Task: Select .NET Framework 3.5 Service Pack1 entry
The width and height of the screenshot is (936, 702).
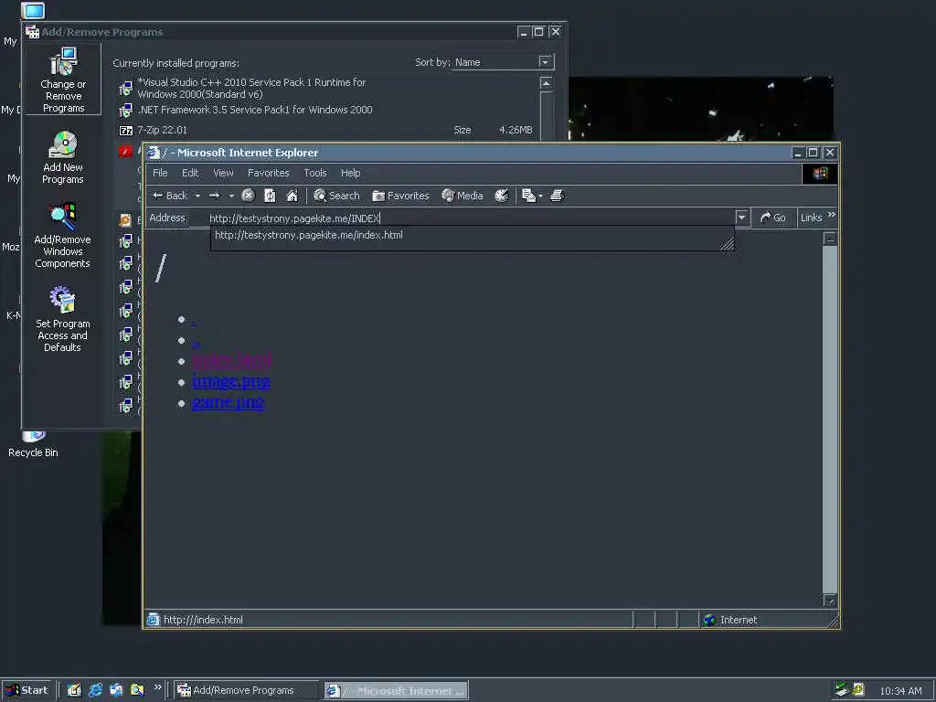Action: pos(325,110)
